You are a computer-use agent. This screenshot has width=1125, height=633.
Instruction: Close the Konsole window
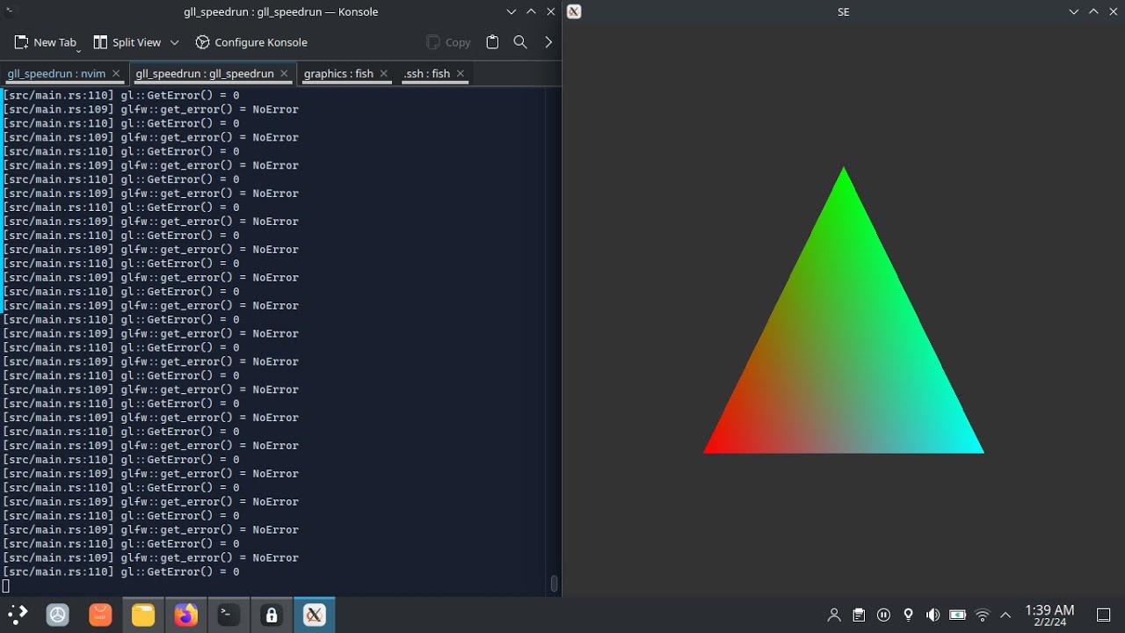[x=551, y=11]
